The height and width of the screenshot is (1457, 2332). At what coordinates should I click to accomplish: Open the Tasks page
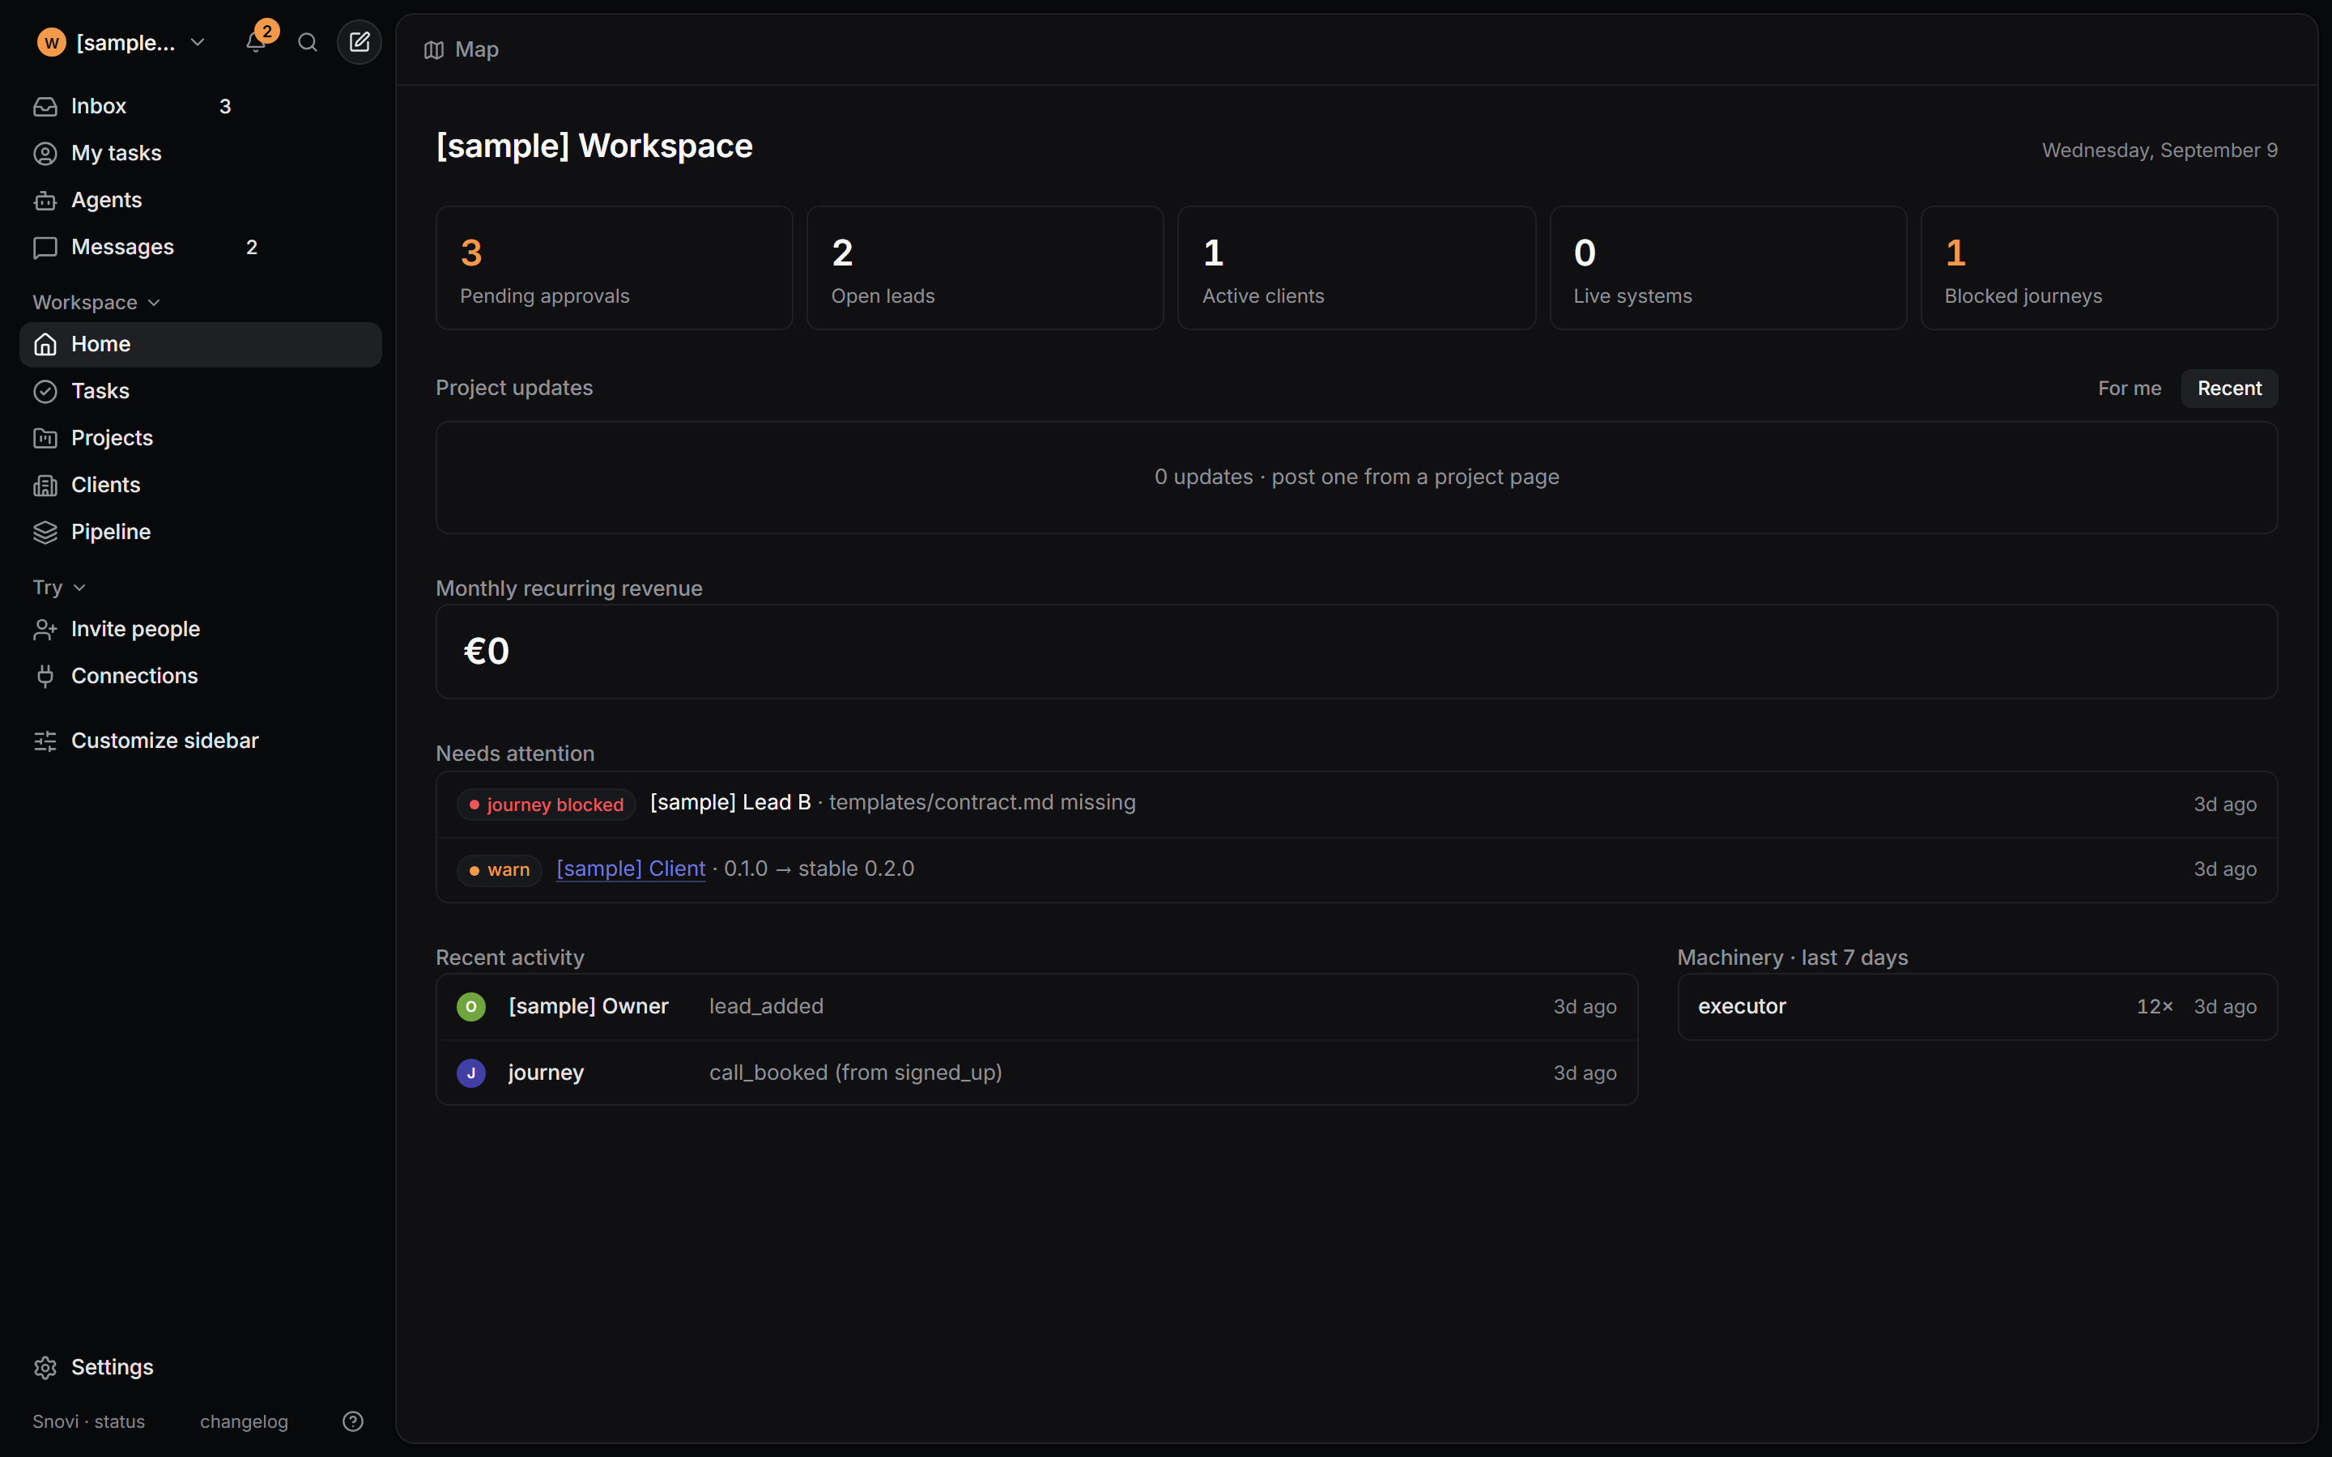(201, 391)
